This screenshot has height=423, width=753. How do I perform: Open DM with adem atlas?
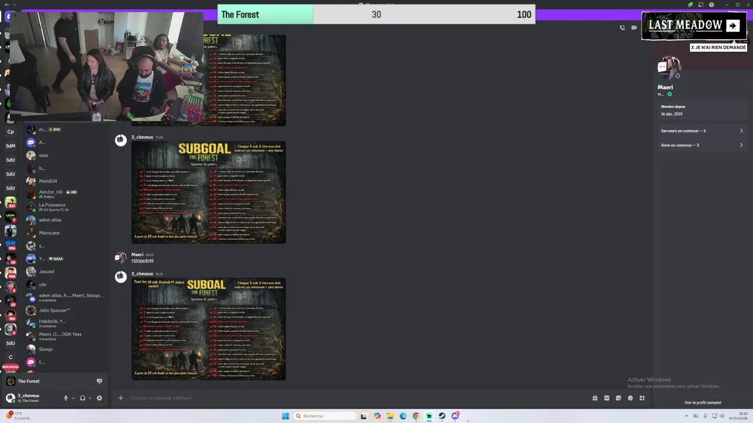point(65,220)
